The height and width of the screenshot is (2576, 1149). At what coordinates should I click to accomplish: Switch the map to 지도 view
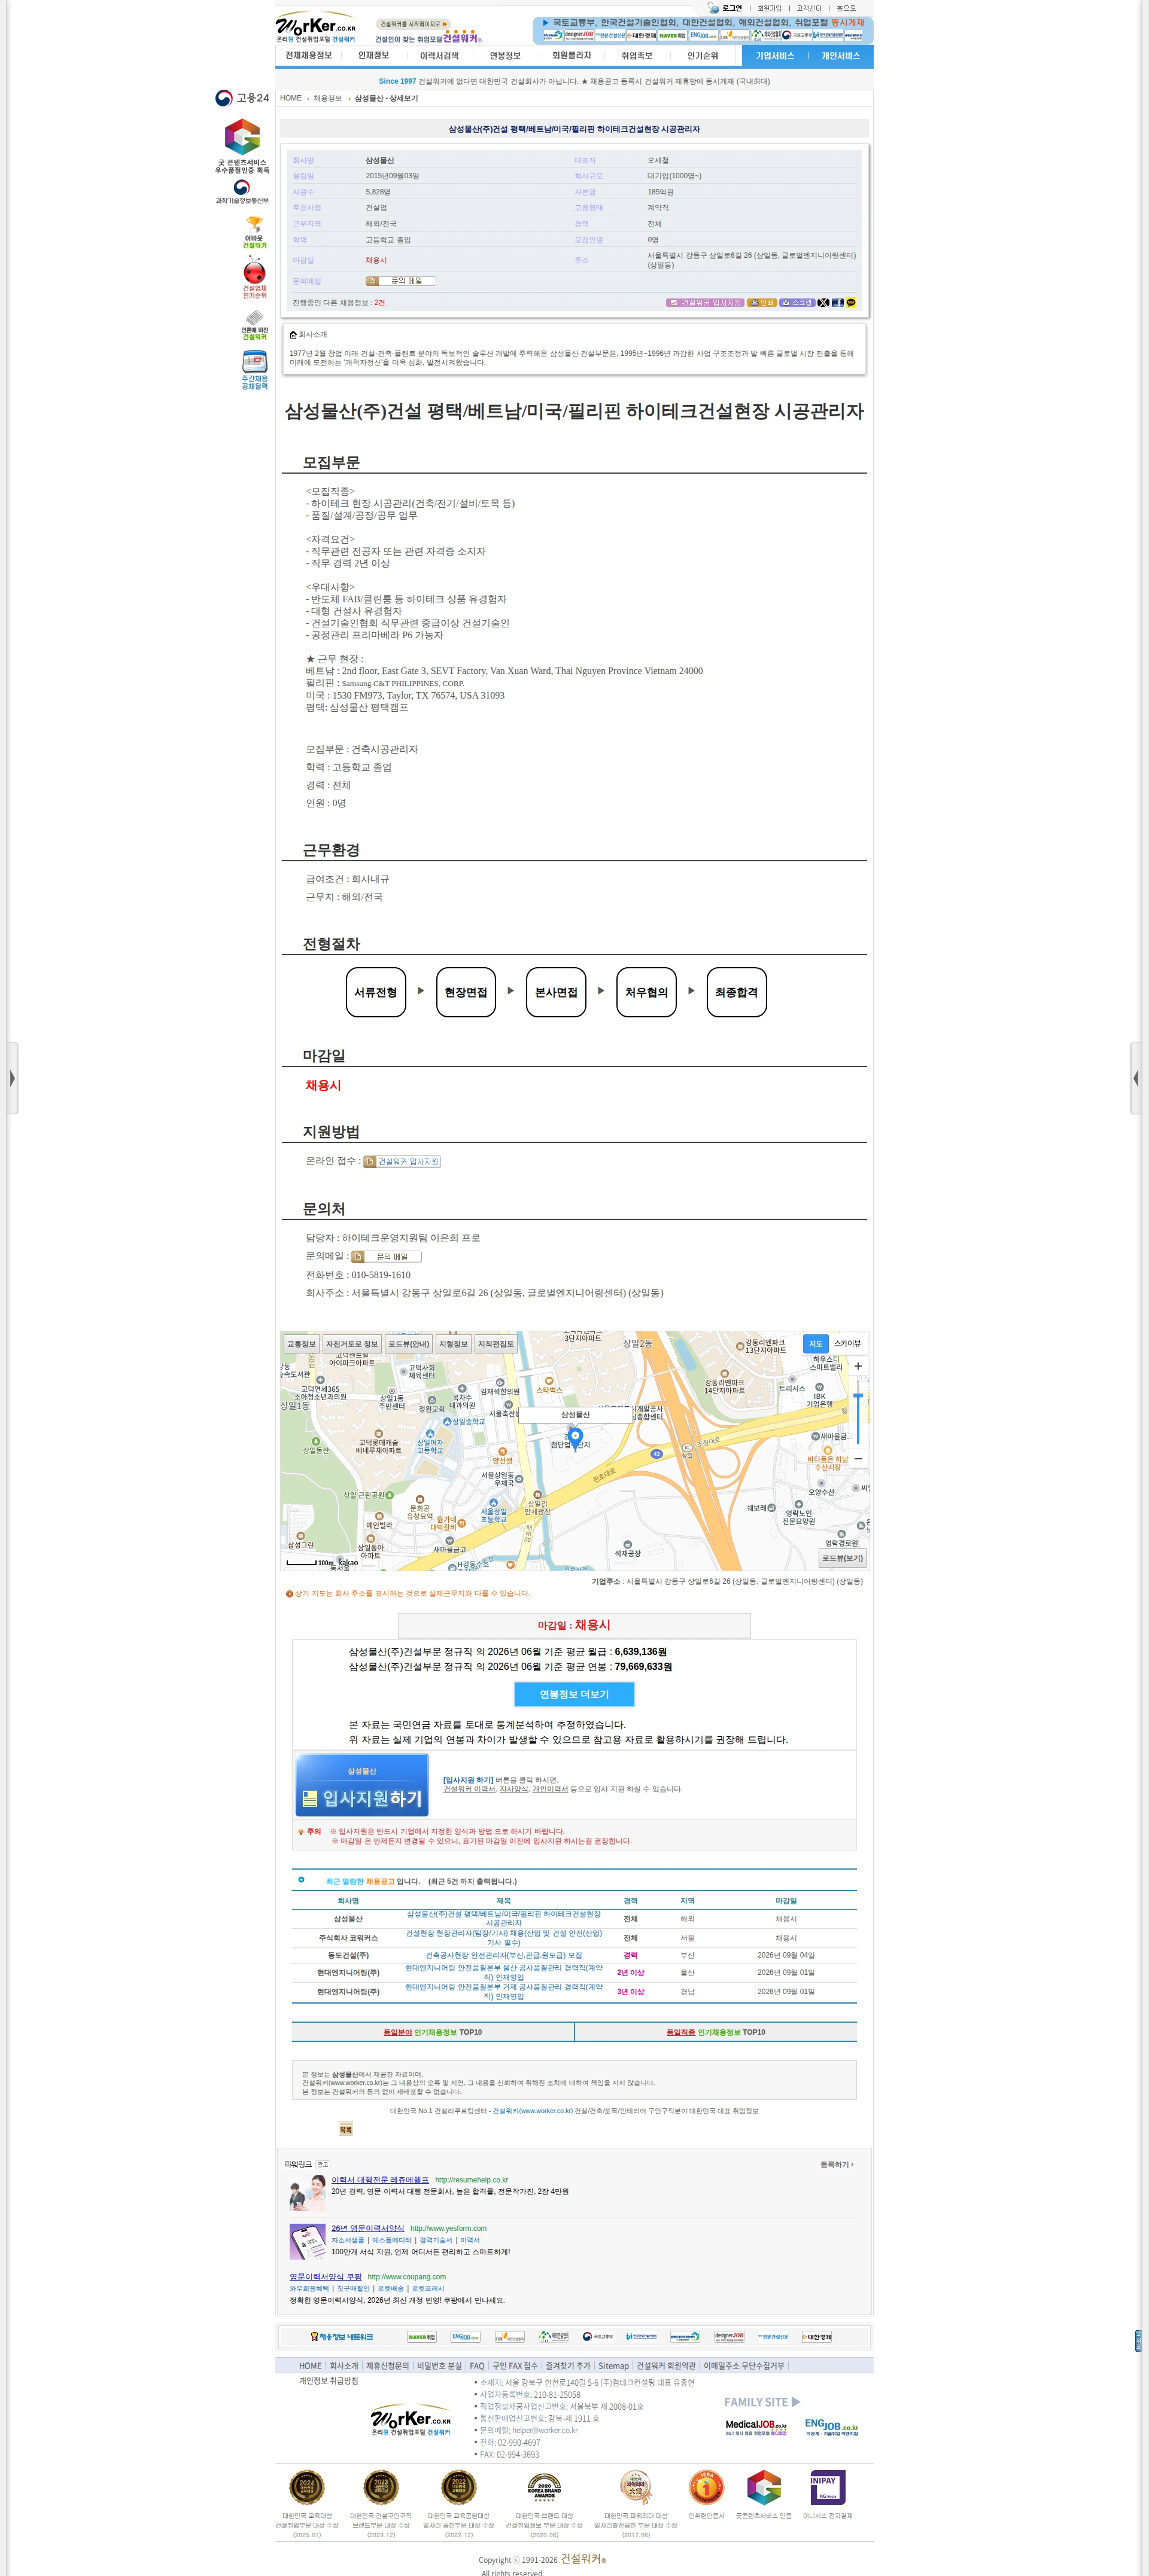pyautogui.click(x=814, y=1343)
